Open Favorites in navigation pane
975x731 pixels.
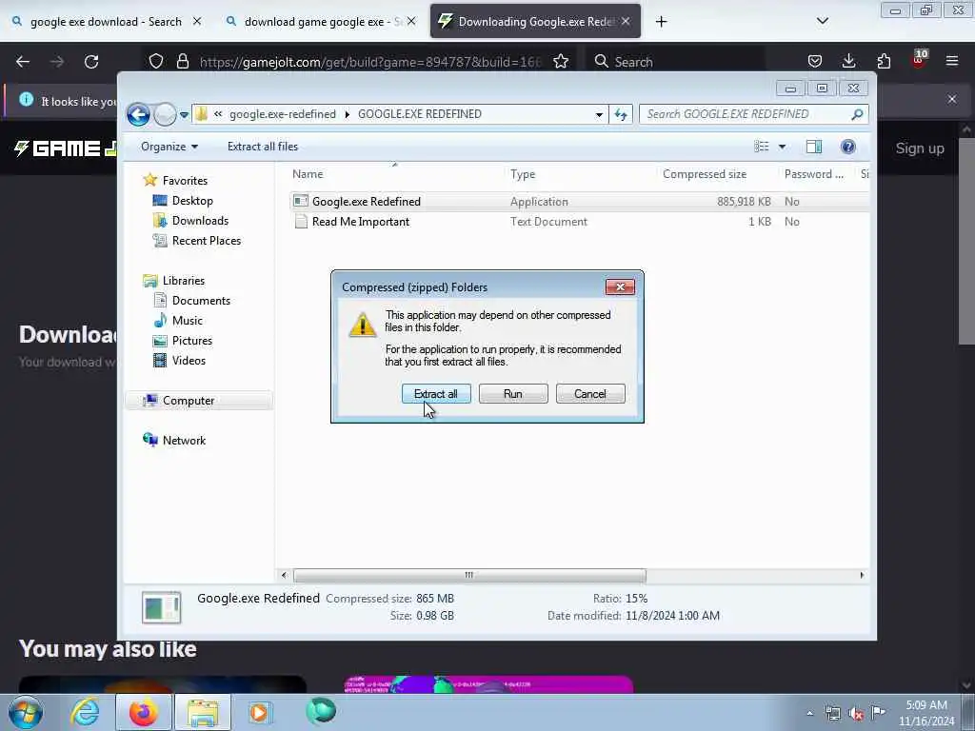point(185,180)
